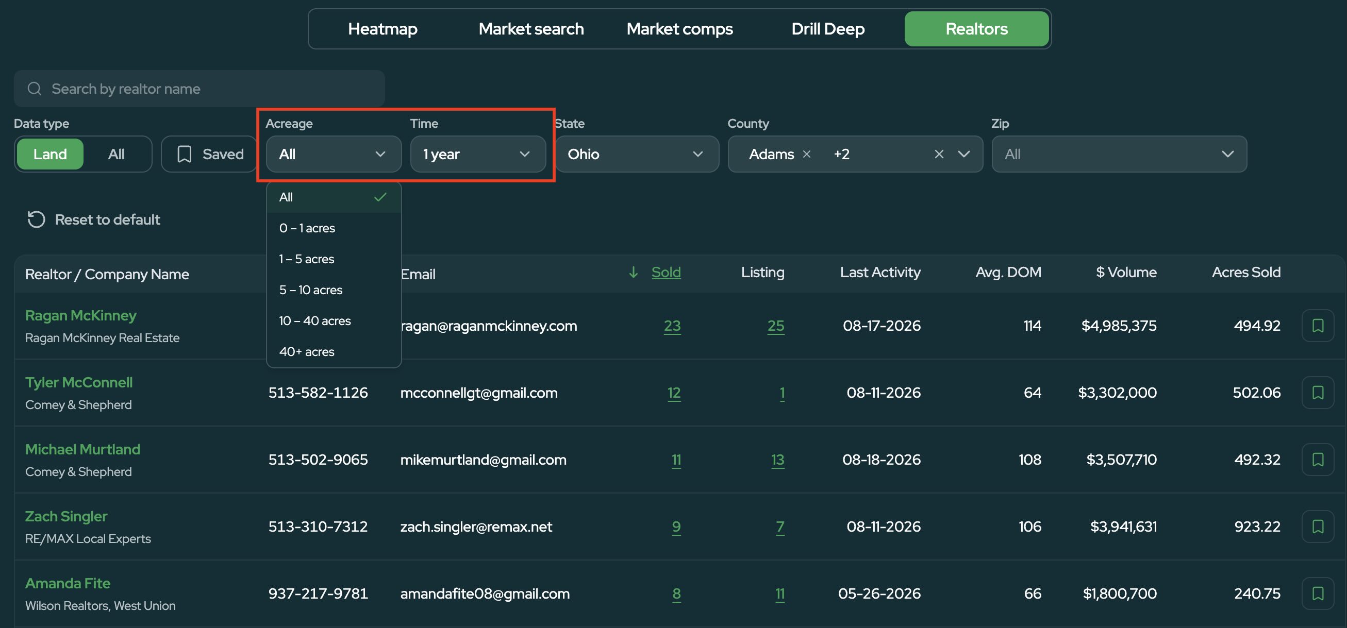This screenshot has width=1347, height=628.
Task: Open Amanda Fite's 11 listings
Action: tap(779, 593)
